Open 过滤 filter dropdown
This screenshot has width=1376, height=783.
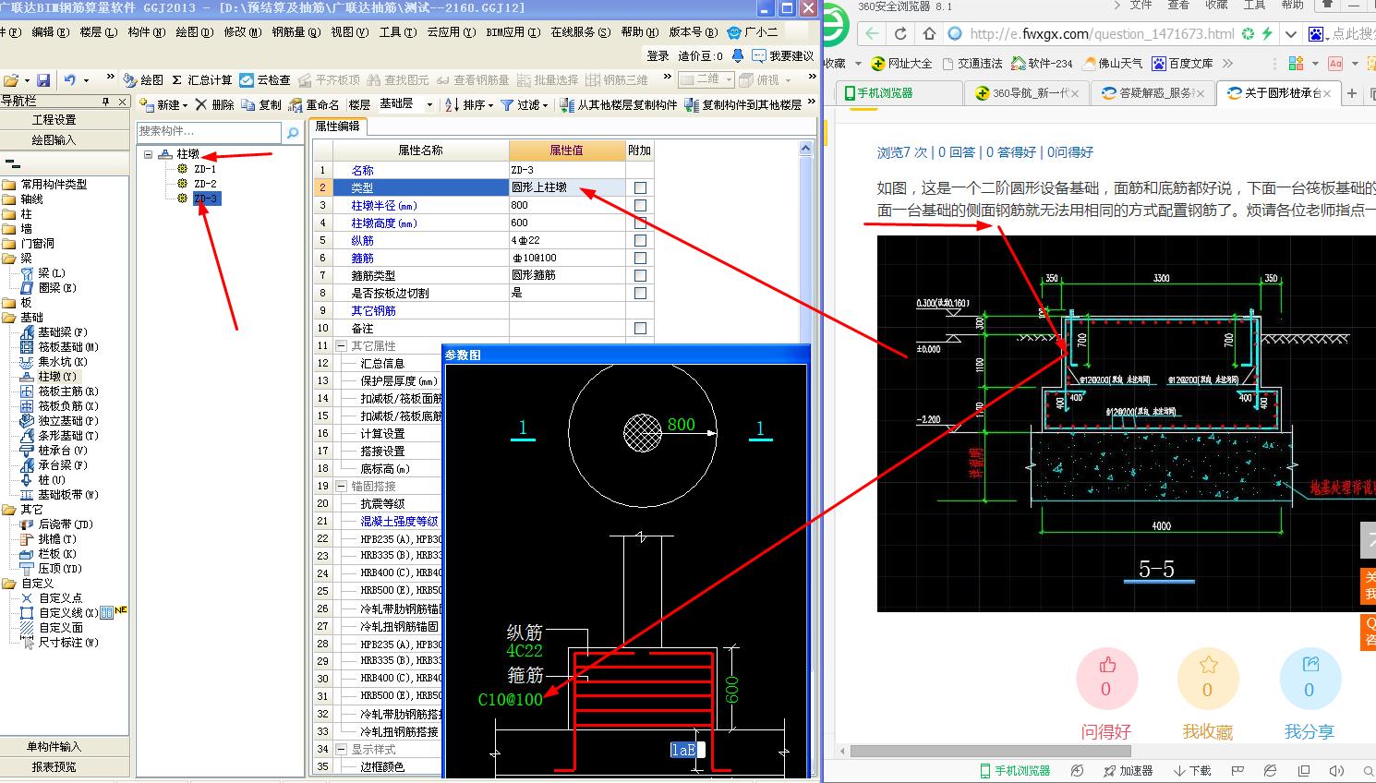click(525, 105)
